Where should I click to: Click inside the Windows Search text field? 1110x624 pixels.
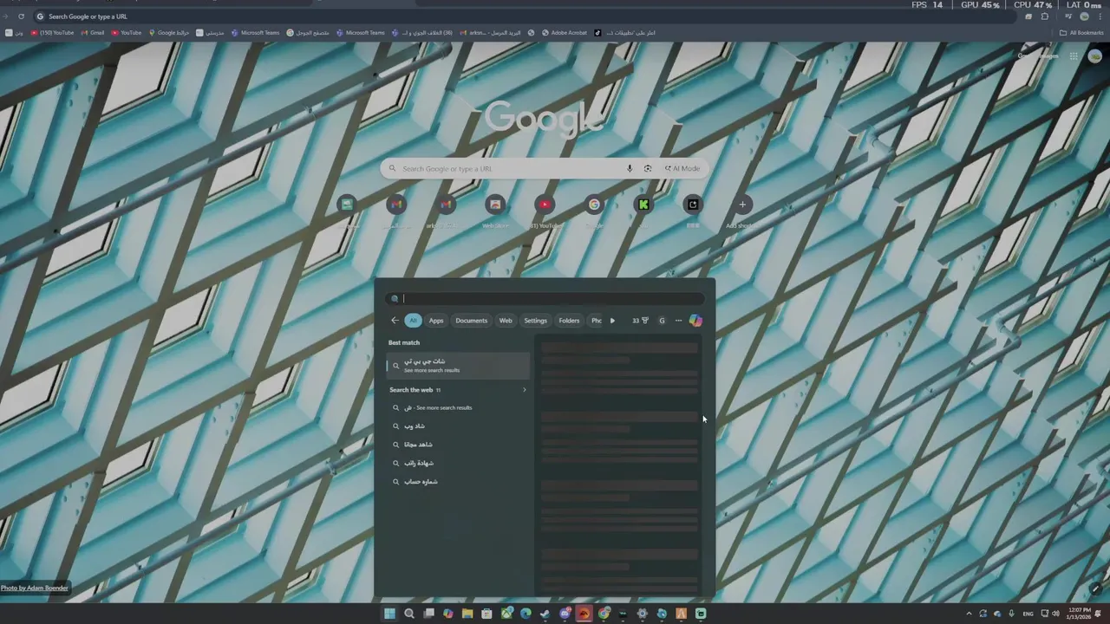[x=546, y=299]
